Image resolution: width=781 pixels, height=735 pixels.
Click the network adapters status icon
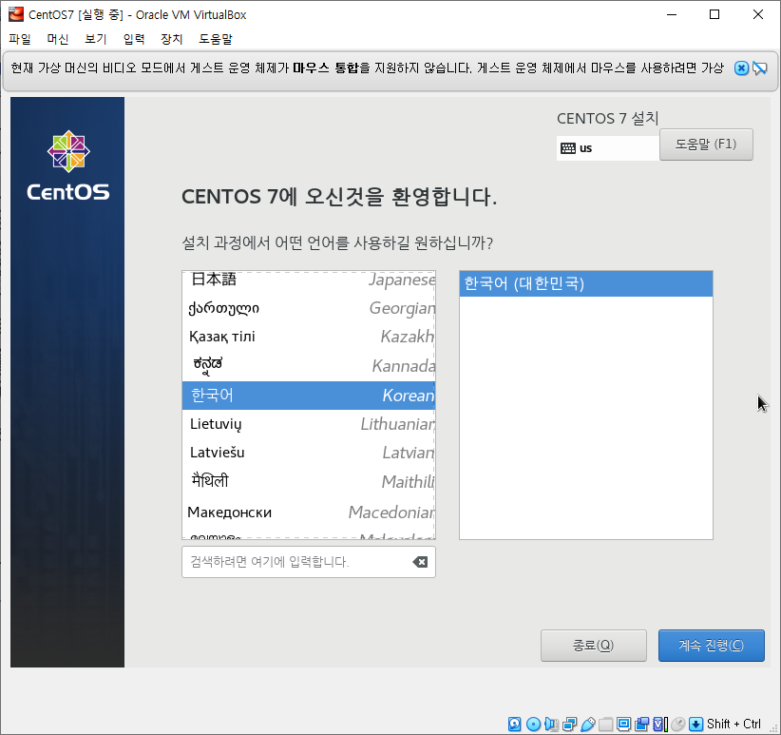coord(569,724)
